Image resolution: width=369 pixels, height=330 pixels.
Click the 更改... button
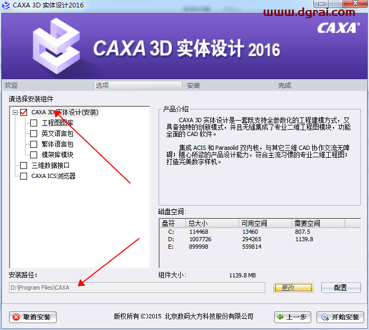[x=293, y=287]
